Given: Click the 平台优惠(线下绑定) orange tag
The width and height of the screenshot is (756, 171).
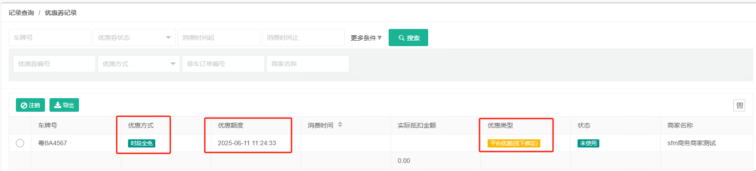Looking at the screenshot, I should 514,143.
